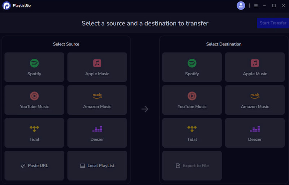
Task: Click the Start Transfer button
Action: 273,23
